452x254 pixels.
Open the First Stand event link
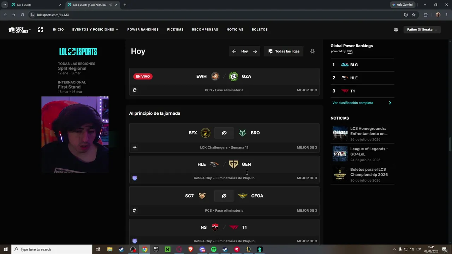pos(72,87)
